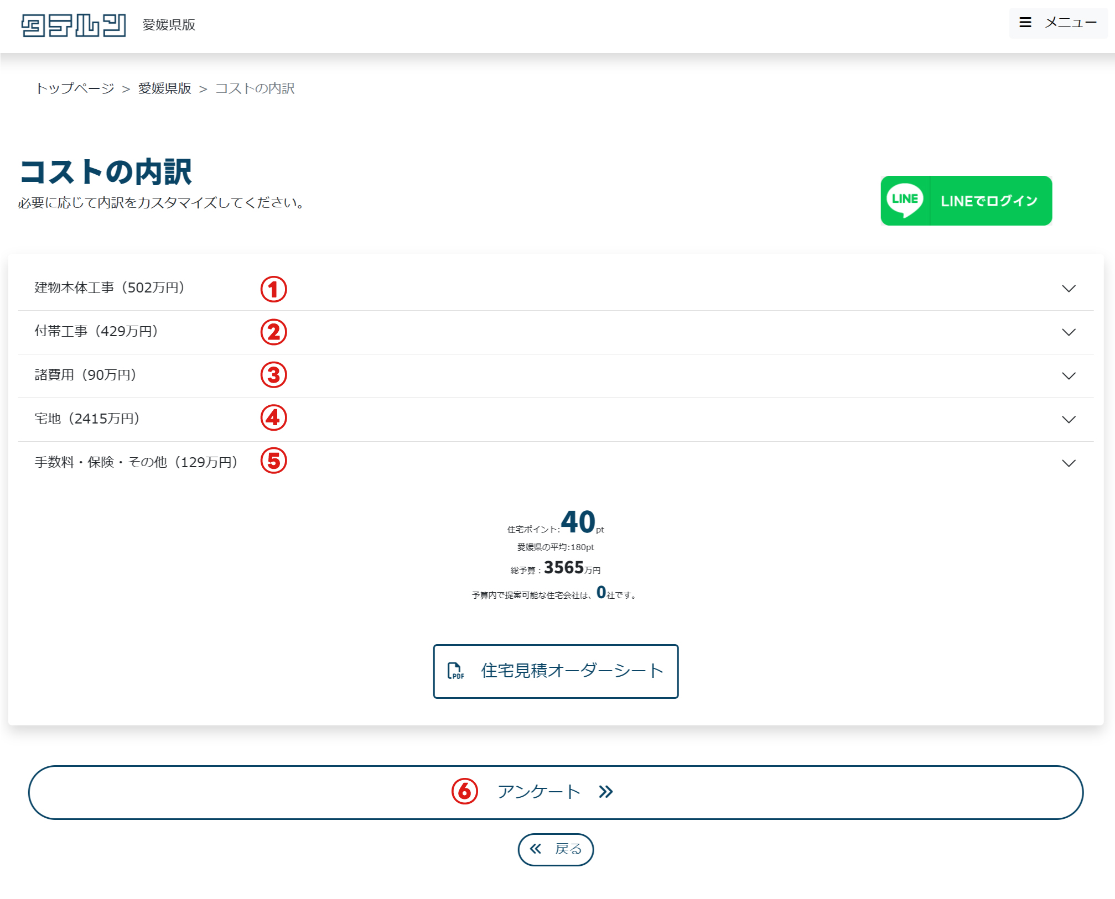The image size is (1115, 899).
Task: Click the PDF document icon
Action: click(455, 671)
